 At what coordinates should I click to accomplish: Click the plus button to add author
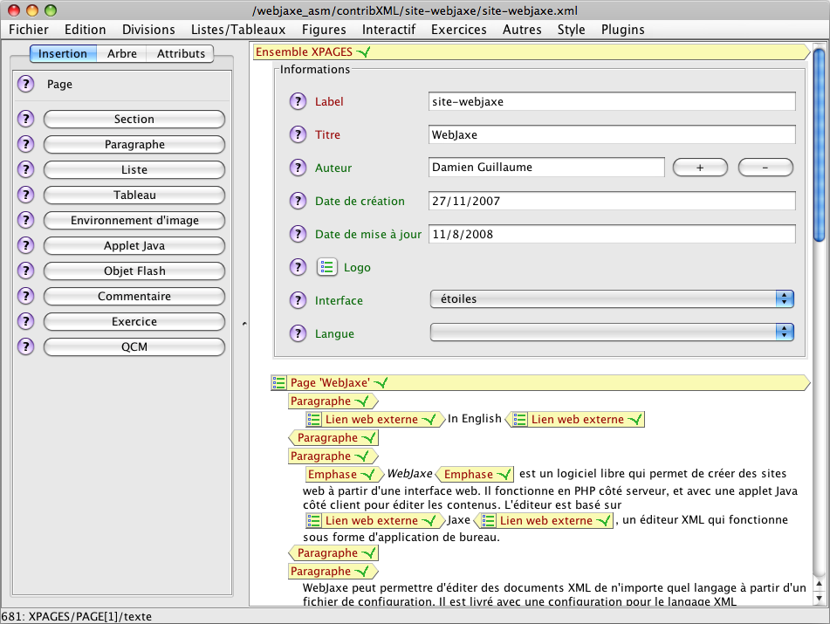(x=700, y=168)
